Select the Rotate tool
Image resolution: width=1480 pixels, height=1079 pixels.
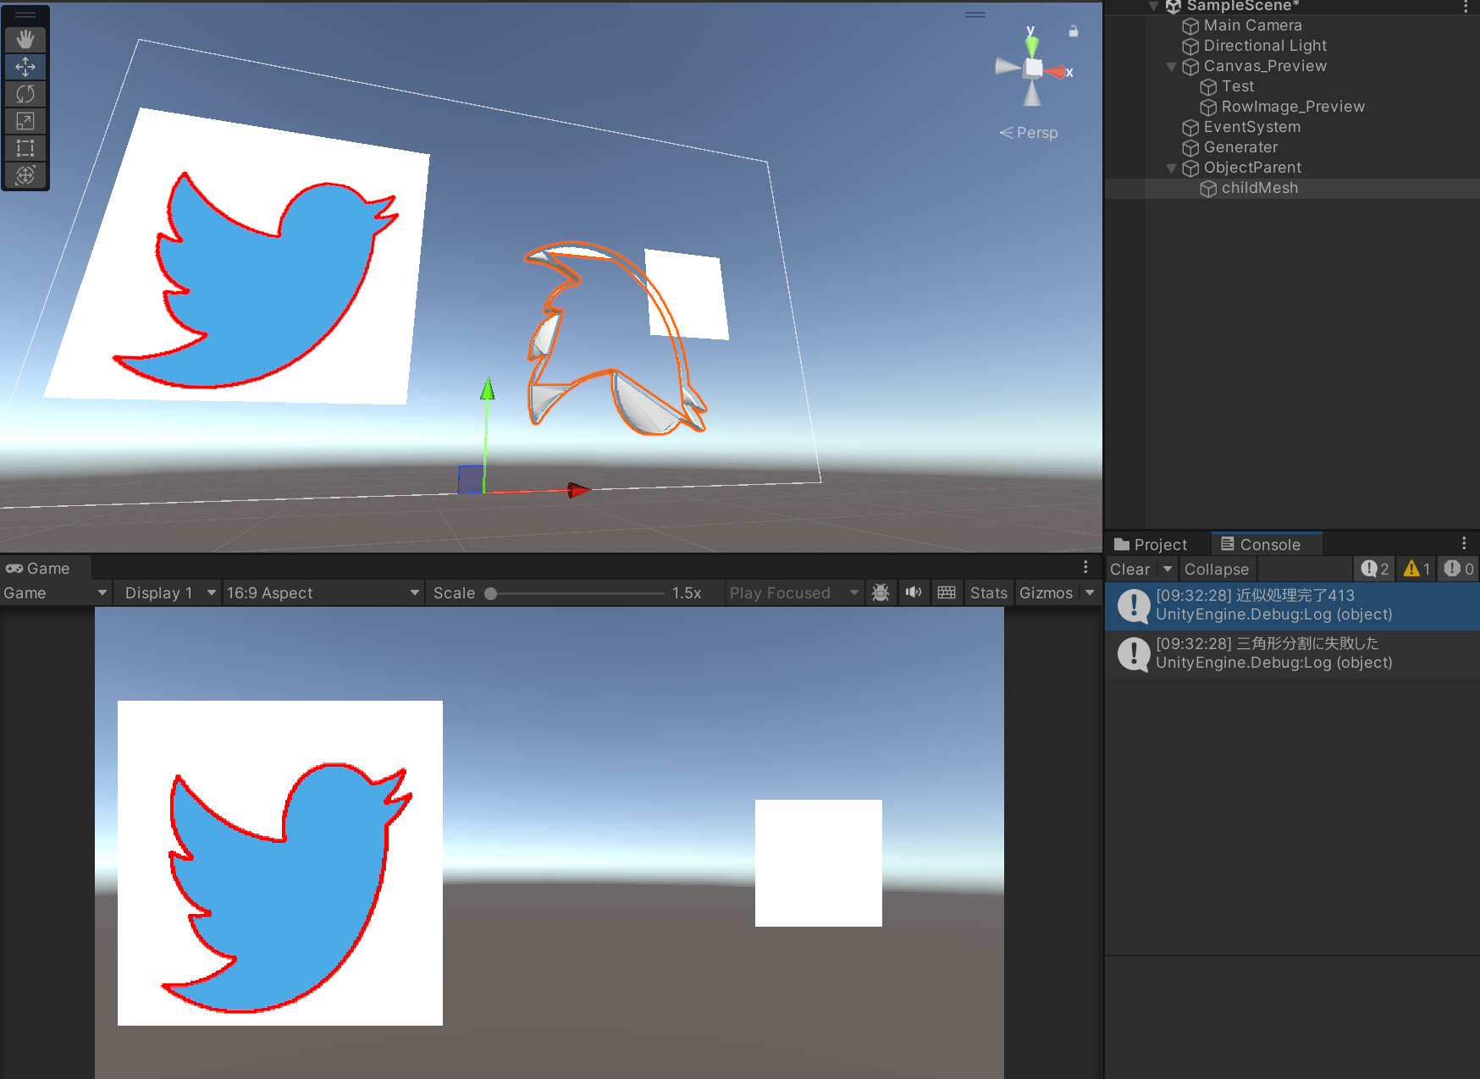pos(25,94)
